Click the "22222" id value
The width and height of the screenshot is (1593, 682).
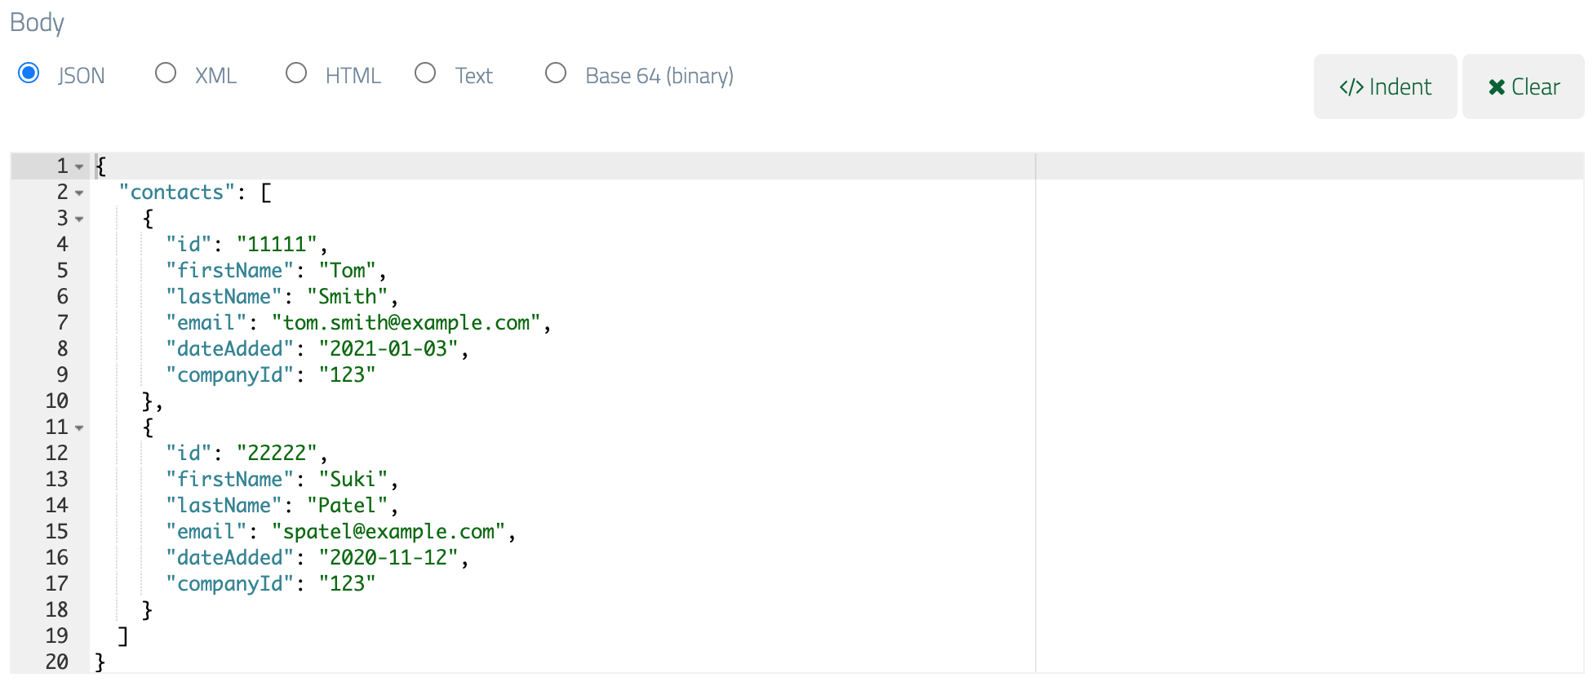click(277, 454)
